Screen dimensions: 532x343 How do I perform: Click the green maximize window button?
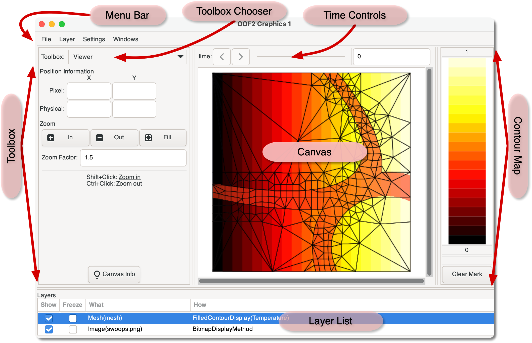[62, 24]
